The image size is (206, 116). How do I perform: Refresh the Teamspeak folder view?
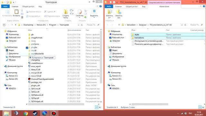pos(82,25)
